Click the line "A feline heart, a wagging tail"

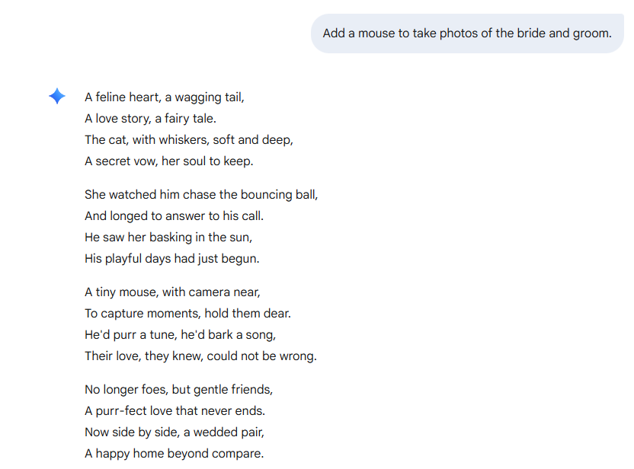pos(164,97)
